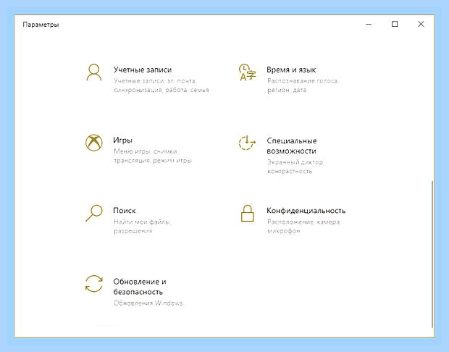This screenshot has width=449, height=352.
Task: Open the Update and security arrows icon
Action: click(x=94, y=284)
